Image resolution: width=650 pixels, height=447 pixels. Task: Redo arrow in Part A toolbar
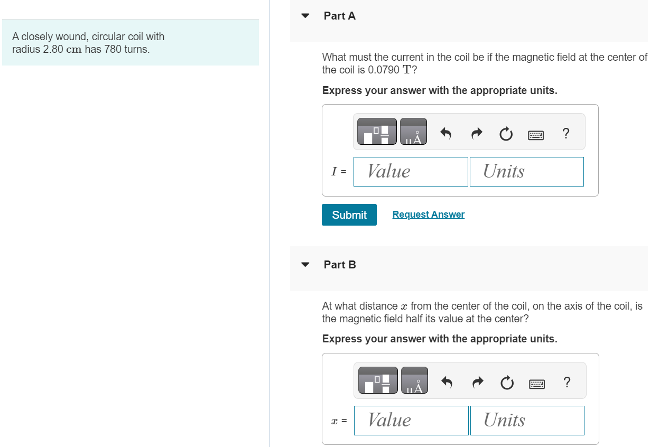pos(477,134)
